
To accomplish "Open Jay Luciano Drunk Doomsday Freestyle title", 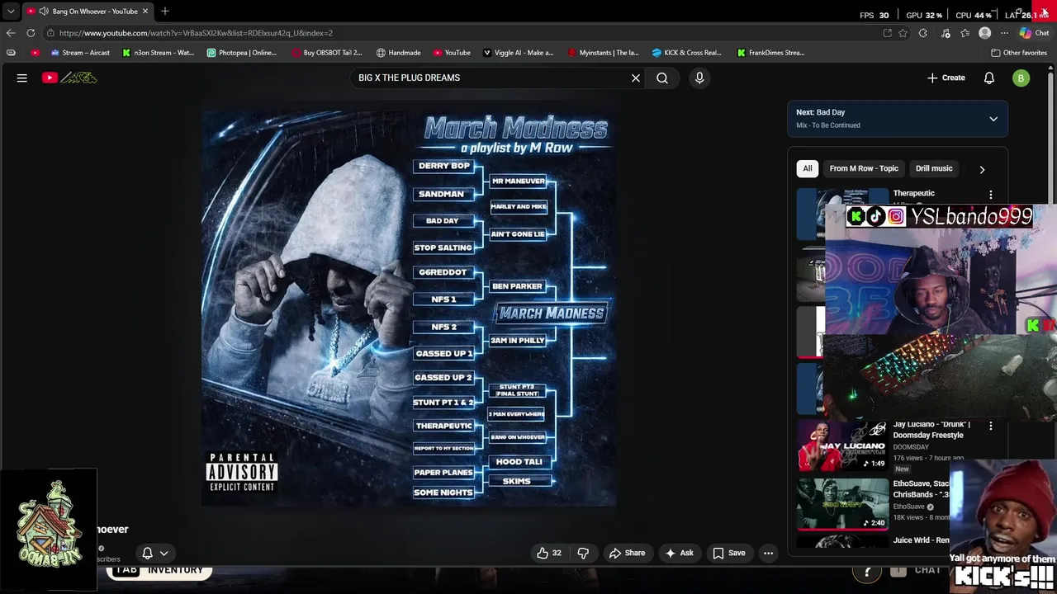I will [x=931, y=430].
